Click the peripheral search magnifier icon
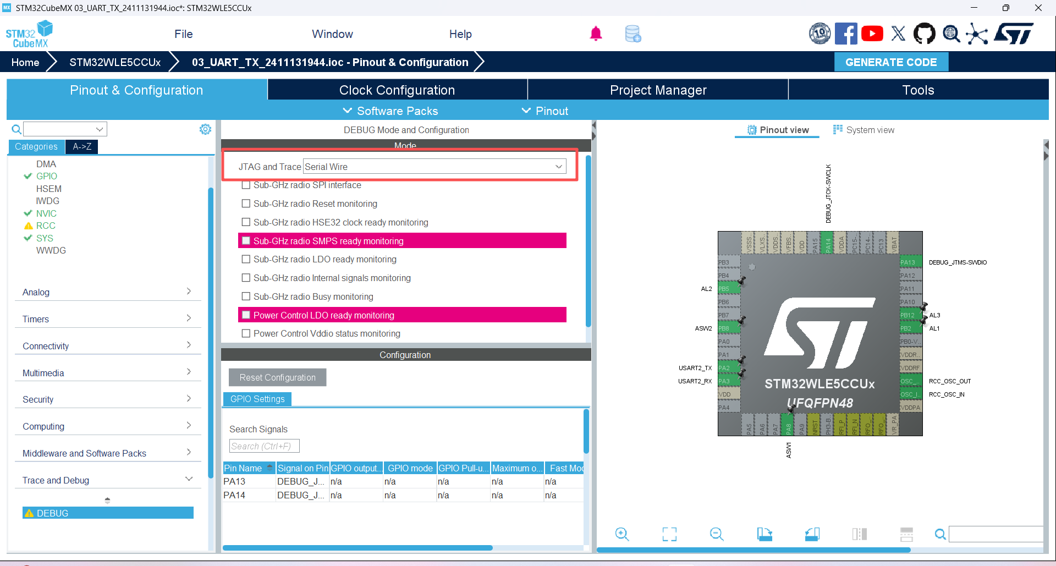 pos(16,129)
